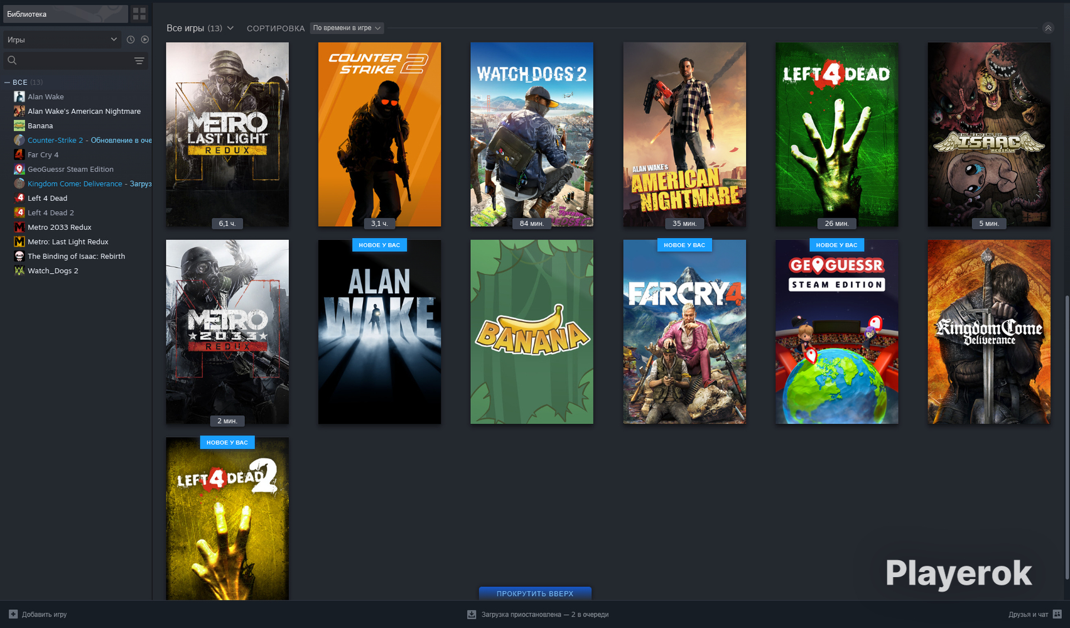Screen dimensions: 1070x628
Task: Select Far Cry 4 in the game list
Action: click(43, 154)
